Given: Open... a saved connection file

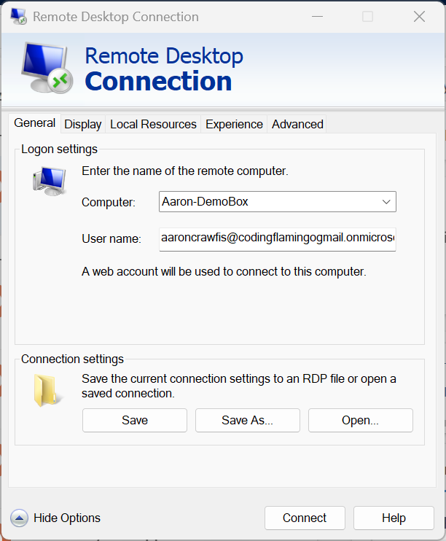Looking at the screenshot, I should [x=361, y=420].
